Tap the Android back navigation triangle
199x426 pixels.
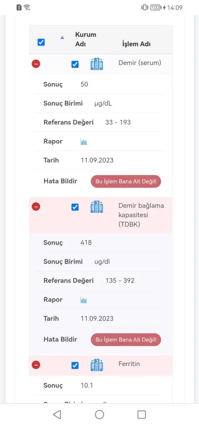pos(57,415)
